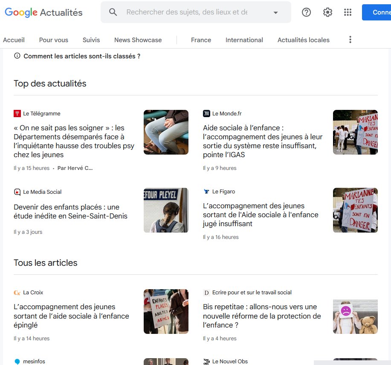This screenshot has height=365, width=391.
Task: Click the Google Actualités logo
Action: (43, 12)
